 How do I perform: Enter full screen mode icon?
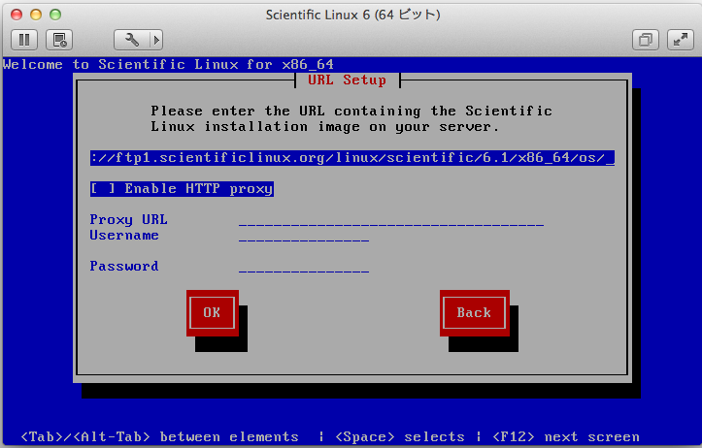[680, 40]
